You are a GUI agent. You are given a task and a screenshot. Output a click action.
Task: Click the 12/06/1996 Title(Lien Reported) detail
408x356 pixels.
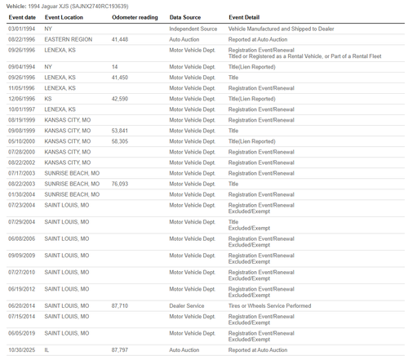(x=252, y=99)
